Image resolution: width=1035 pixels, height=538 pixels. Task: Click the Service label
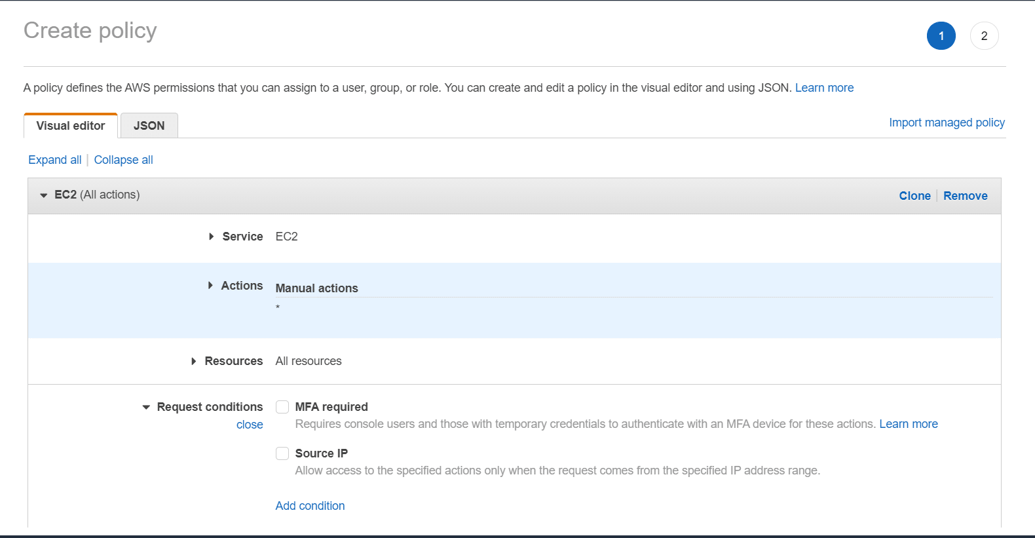(242, 237)
